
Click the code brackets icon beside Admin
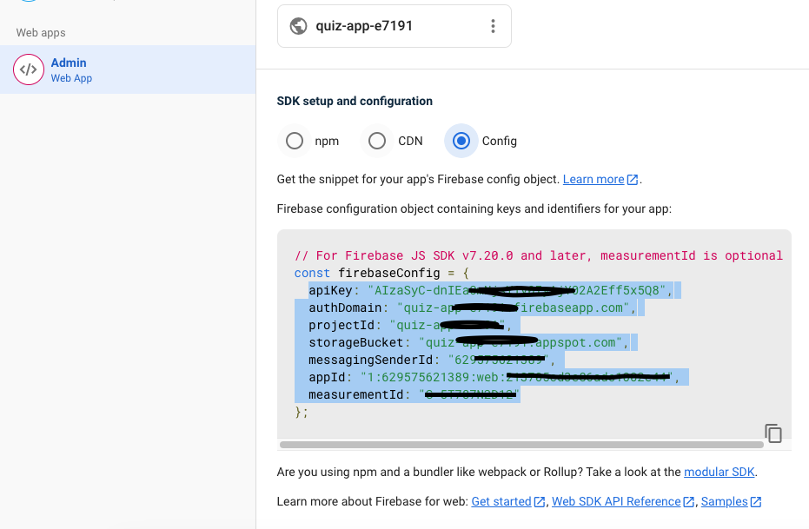click(29, 69)
